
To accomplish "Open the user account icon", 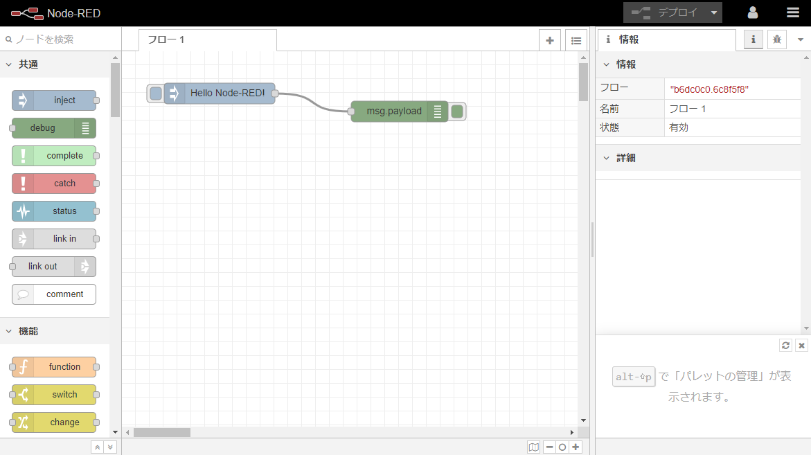I will coord(753,12).
